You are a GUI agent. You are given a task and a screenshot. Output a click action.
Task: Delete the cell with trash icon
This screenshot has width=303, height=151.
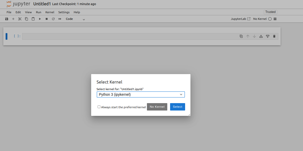coord(274,36)
